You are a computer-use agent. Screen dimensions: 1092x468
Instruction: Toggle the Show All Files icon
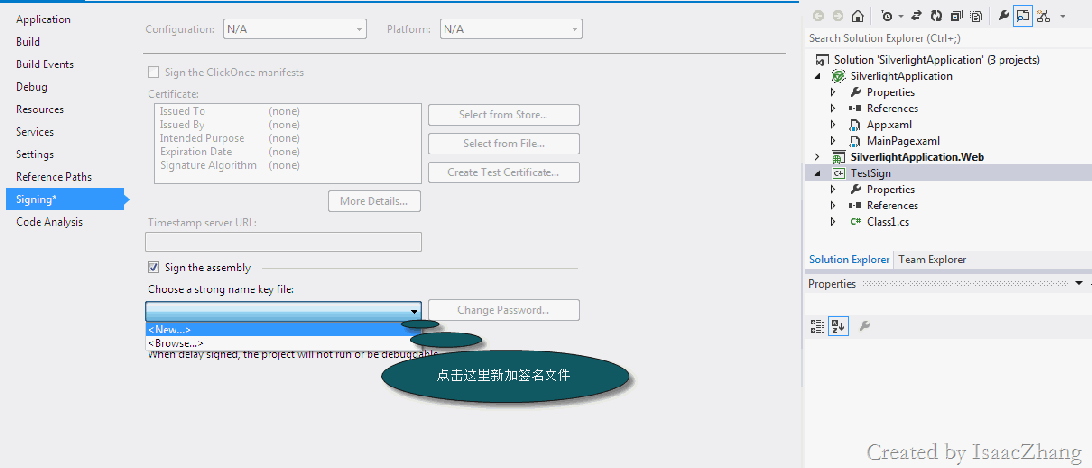pyautogui.click(x=976, y=16)
